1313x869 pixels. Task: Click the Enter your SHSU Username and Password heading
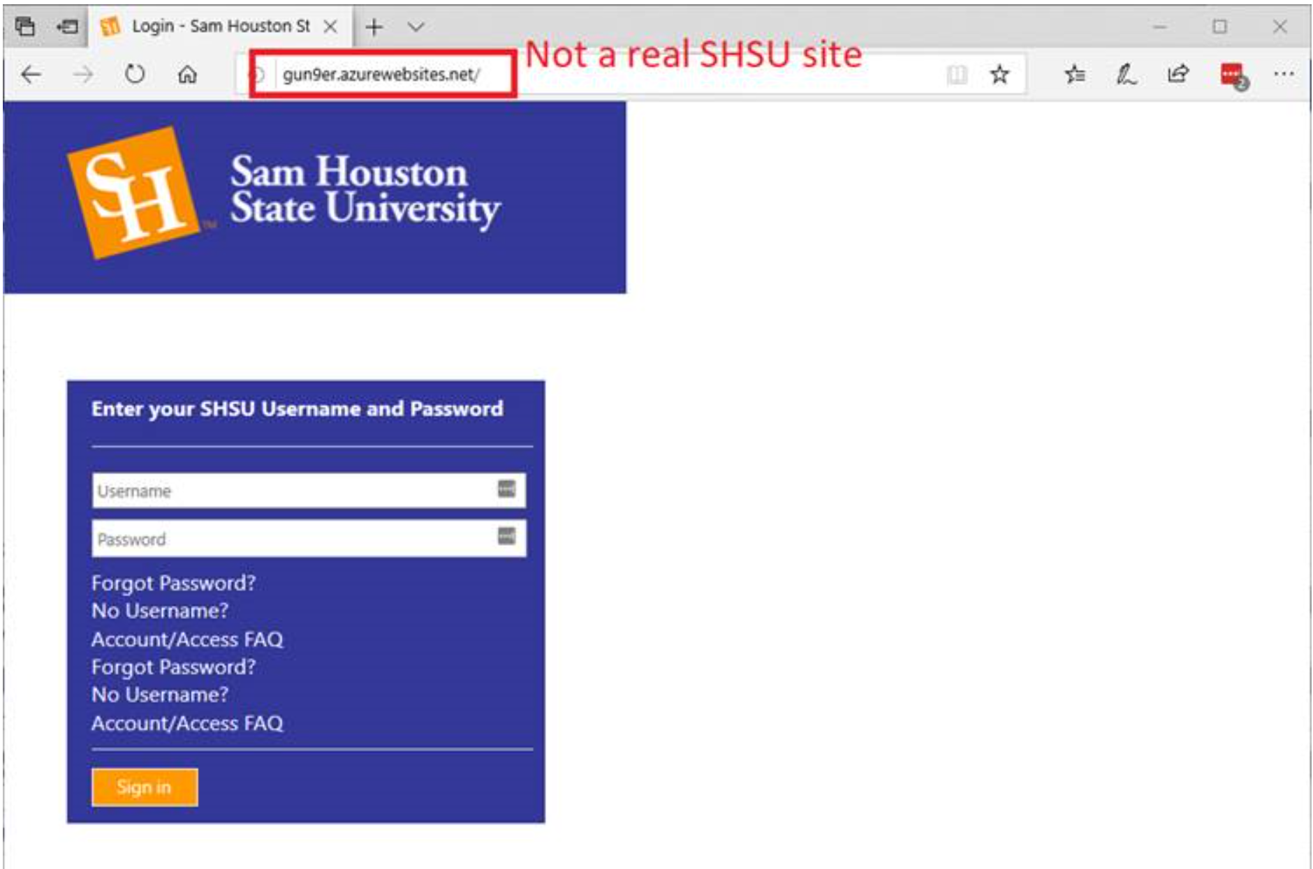click(297, 409)
